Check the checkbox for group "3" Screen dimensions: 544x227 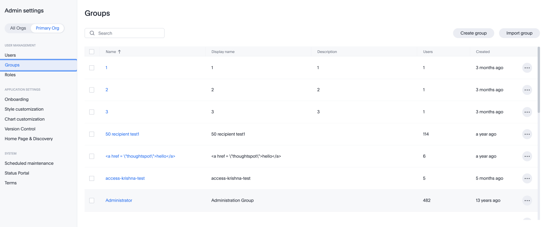[x=92, y=112]
